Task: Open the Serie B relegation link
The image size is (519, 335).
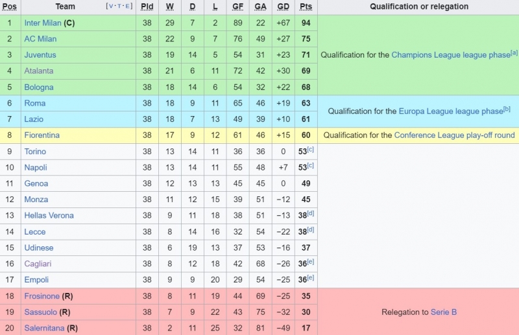Action: point(444,312)
